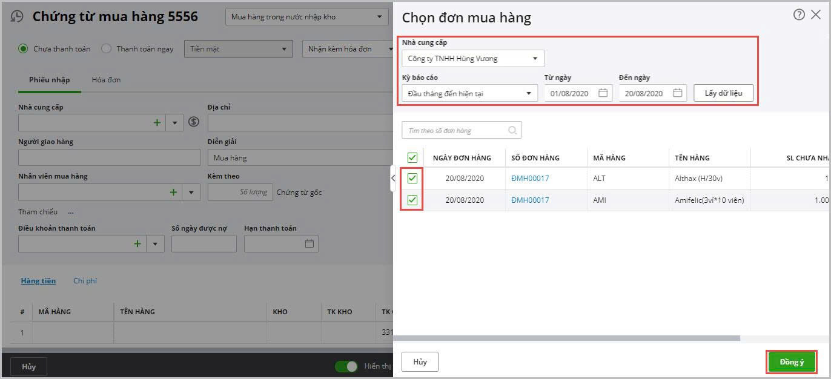Click the history clock icon beside title

17,17
